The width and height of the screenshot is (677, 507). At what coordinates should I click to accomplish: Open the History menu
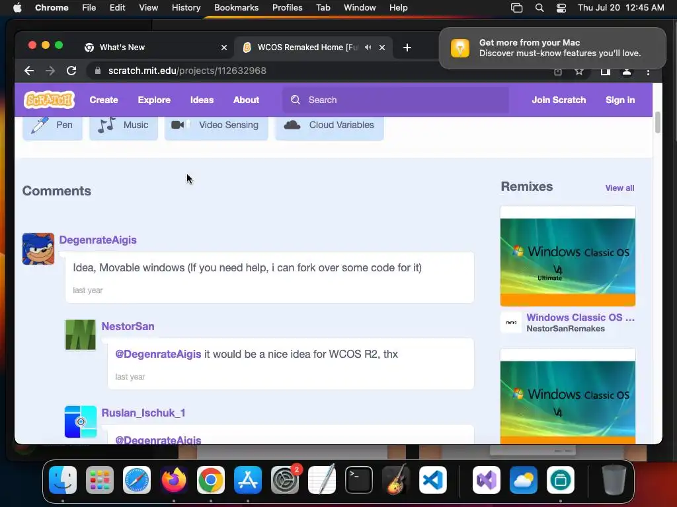tap(186, 8)
